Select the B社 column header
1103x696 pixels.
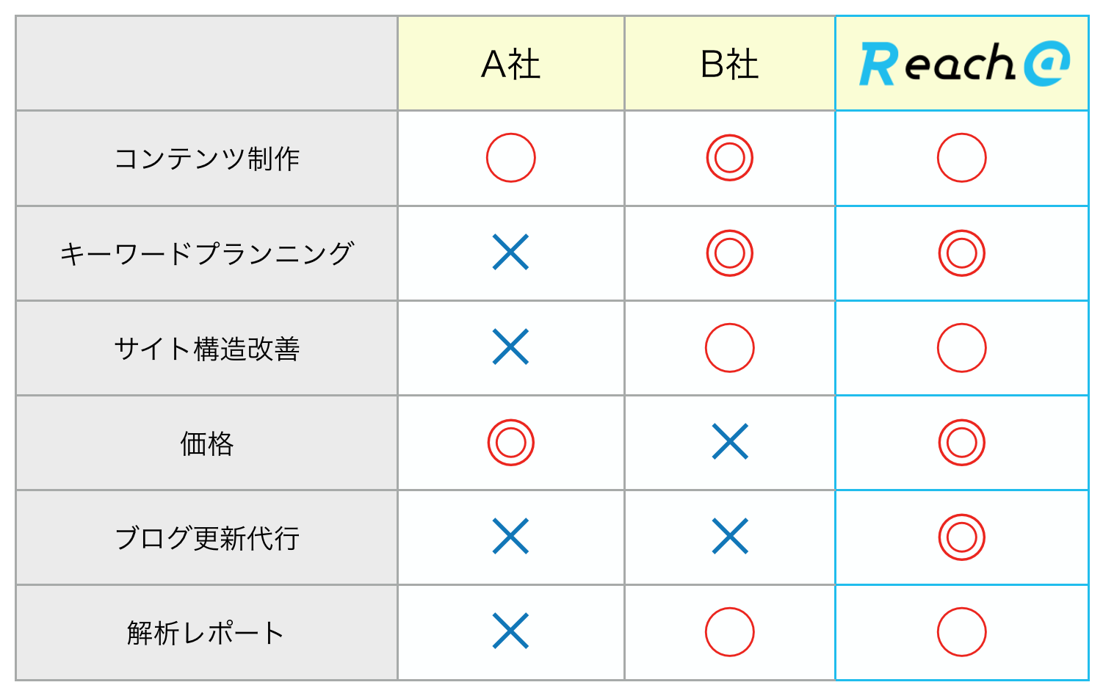(x=730, y=64)
